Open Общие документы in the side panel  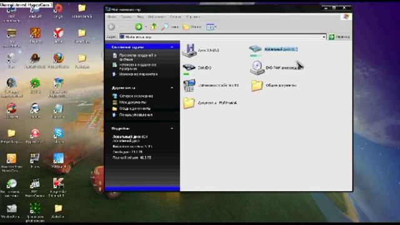point(135,109)
